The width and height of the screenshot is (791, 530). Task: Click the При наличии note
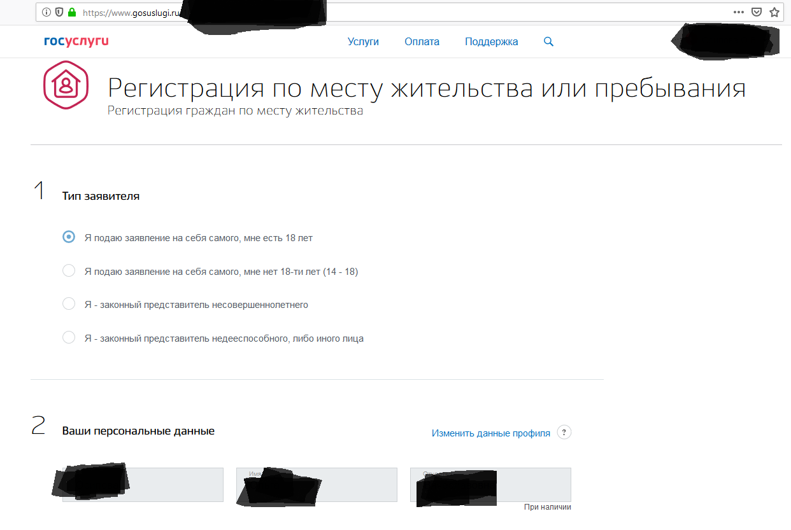coord(548,507)
